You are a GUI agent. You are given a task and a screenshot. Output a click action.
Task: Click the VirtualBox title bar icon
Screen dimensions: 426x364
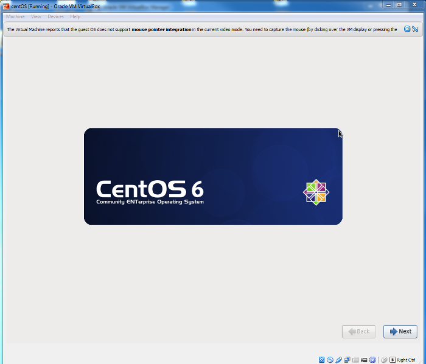tap(6, 6)
